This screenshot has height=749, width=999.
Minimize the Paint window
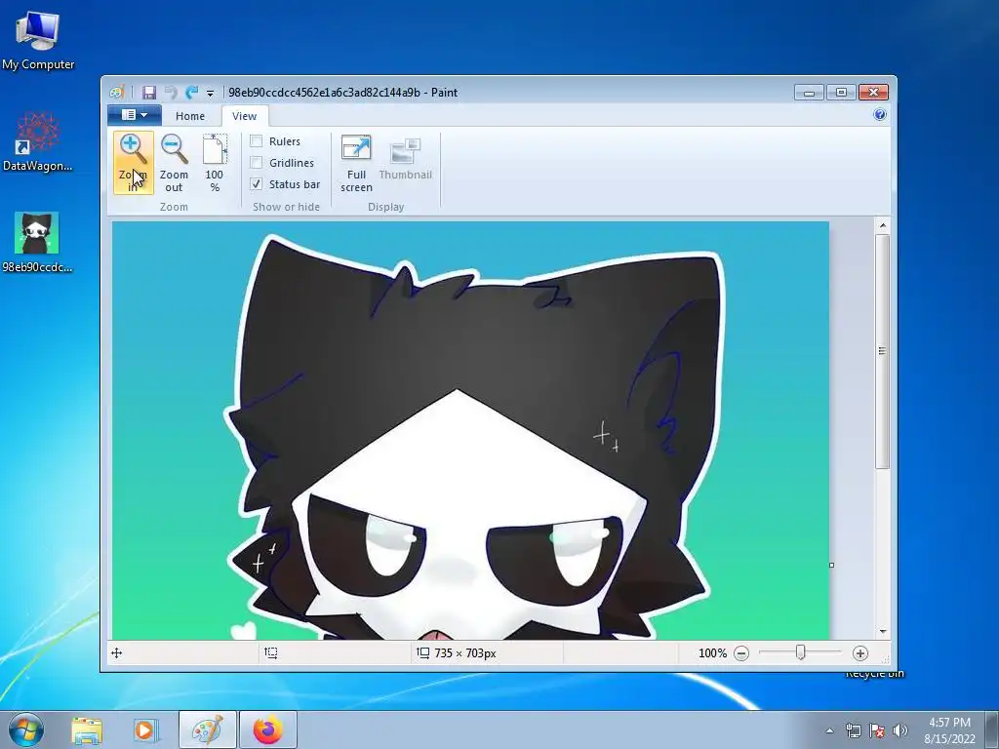coord(809,93)
